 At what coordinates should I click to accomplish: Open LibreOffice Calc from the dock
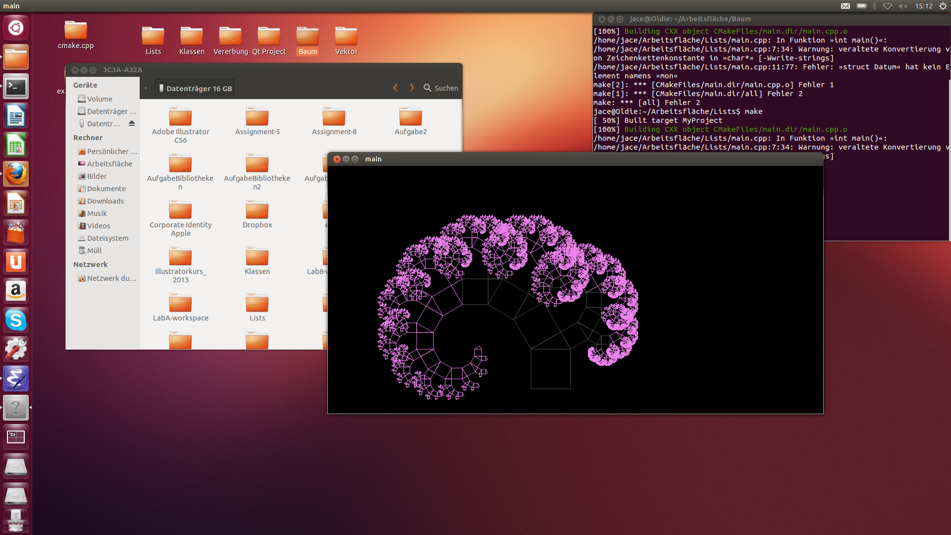[x=16, y=146]
